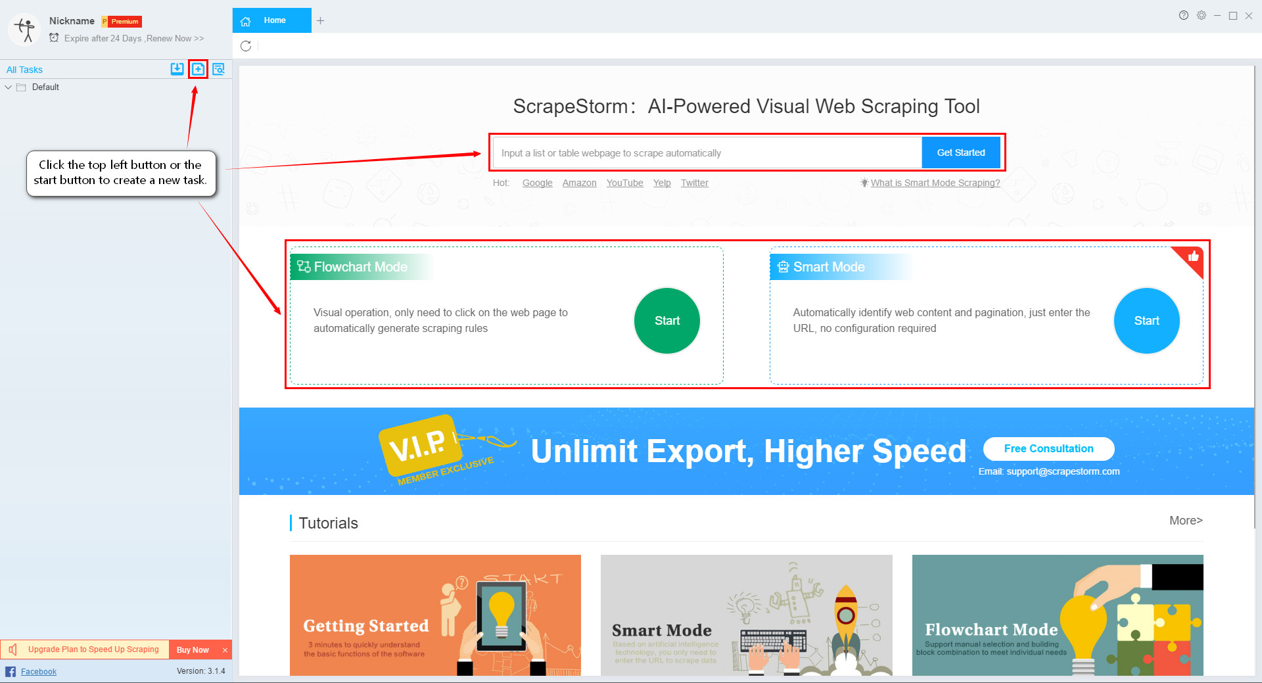Screen dimensions: 1262x683
Task: Open the settings gear icon
Action: [x=1201, y=16]
